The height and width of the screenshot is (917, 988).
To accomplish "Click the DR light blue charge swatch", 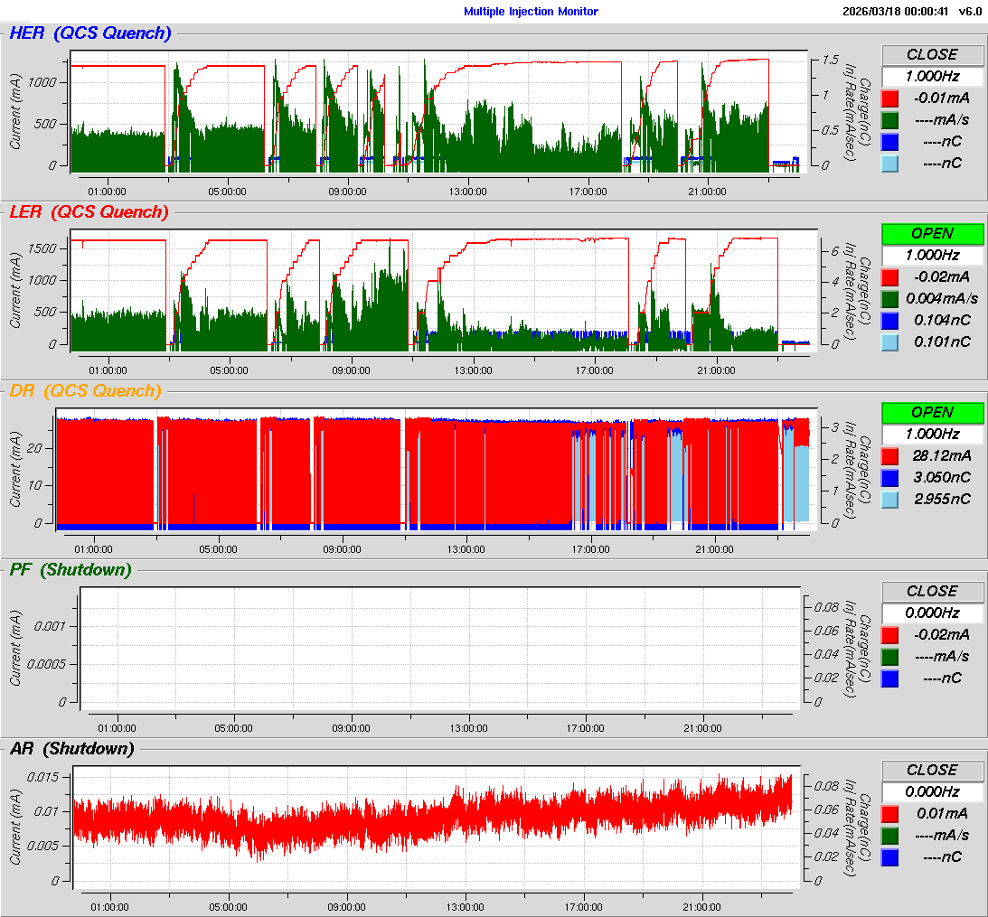I will (890, 499).
